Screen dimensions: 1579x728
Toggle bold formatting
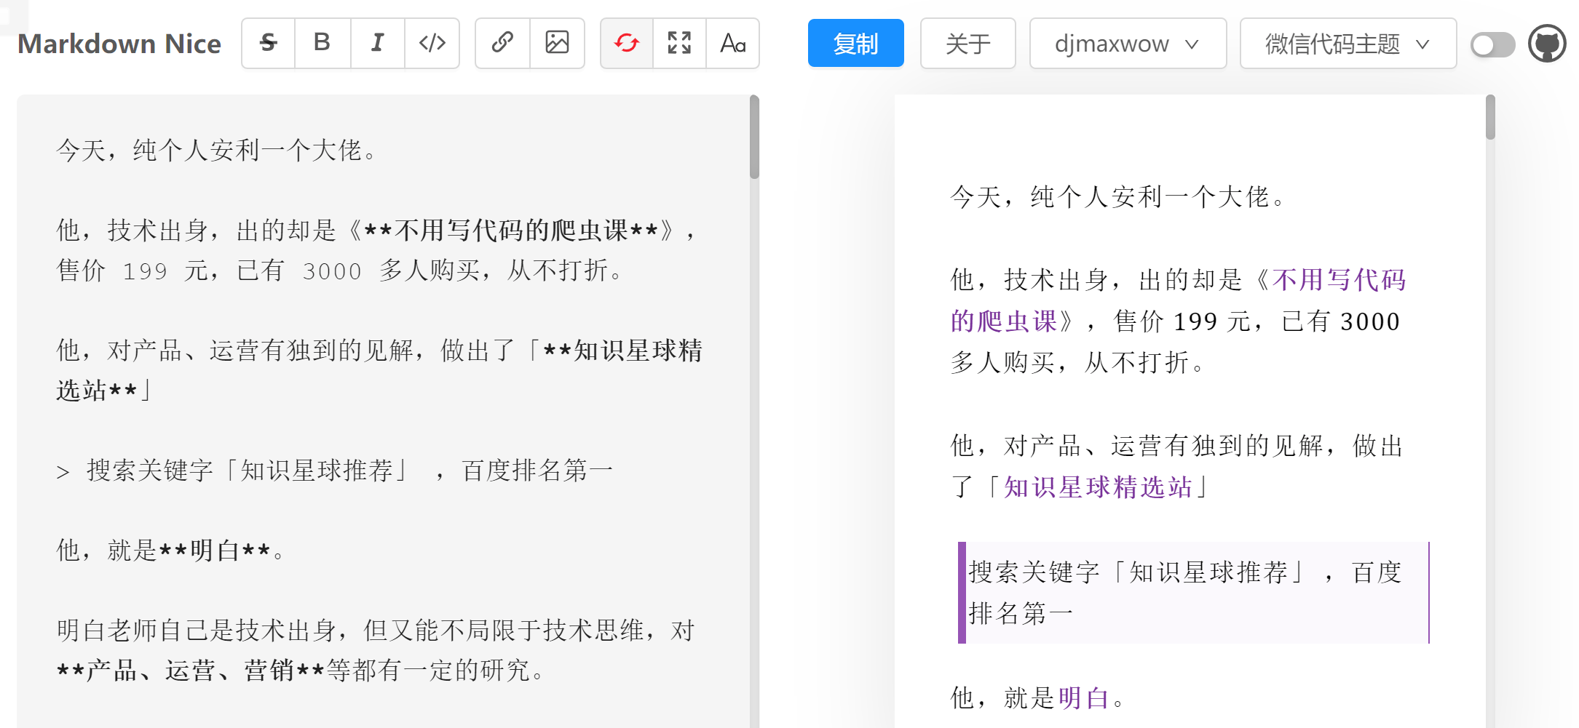[x=322, y=44]
